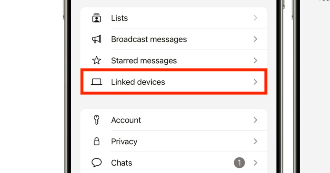Open the Linked devices menu item

tap(138, 82)
